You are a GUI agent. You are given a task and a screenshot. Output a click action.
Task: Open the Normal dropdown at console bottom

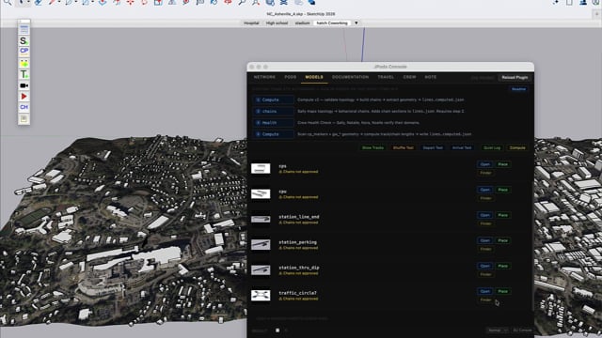point(498,330)
